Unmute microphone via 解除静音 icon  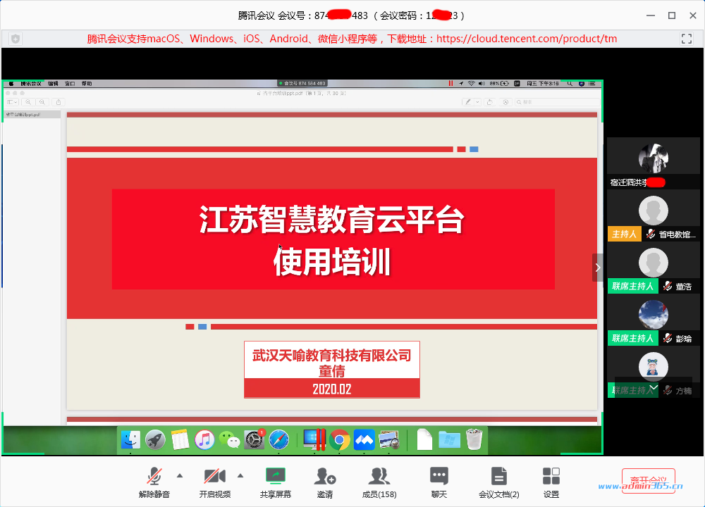[154, 476]
